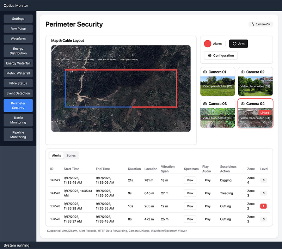Click the camera icon beside Camera 02
This screenshot has width=282, height=249.
pyautogui.click(x=243, y=72)
